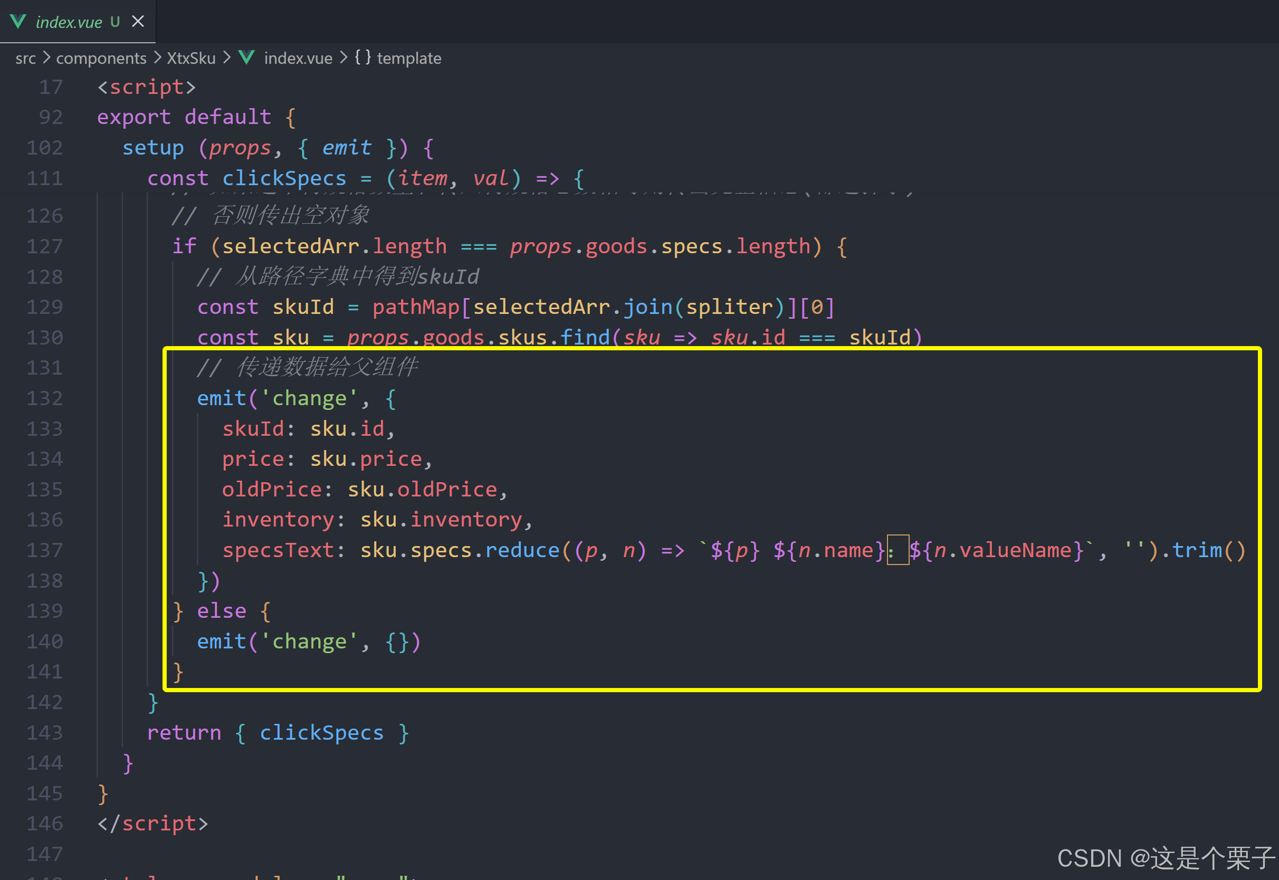This screenshot has width=1279, height=880.
Task: Close the index.vue editor tab
Action: 138,22
